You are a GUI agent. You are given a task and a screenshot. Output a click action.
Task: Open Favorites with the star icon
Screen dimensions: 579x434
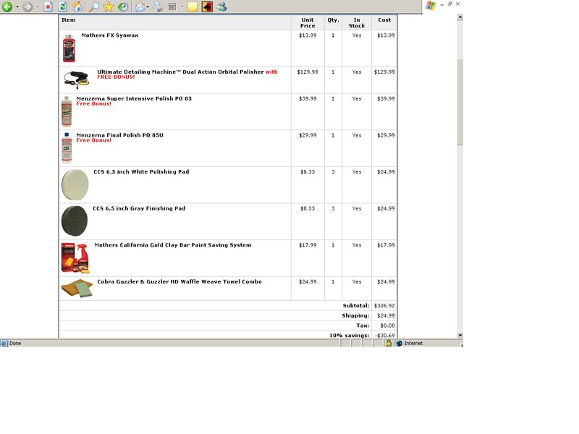pyautogui.click(x=109, y=7)
